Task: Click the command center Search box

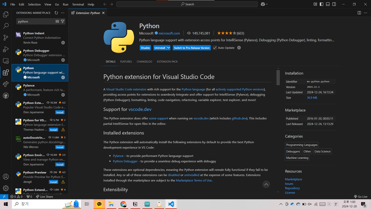Action: coord(187,4)
